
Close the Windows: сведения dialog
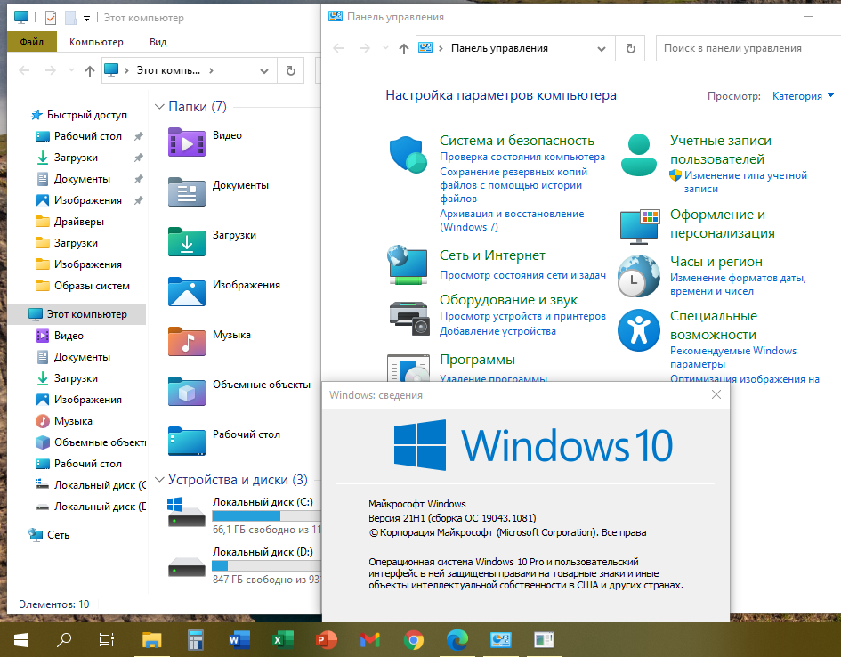(x=716, y=394)
